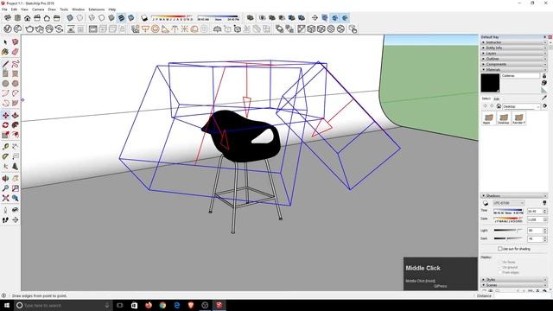Image resolution: width=553 pixels, height=311 pixels.
Task: Toggle From edges display checkbox
Action: [499, 273]
